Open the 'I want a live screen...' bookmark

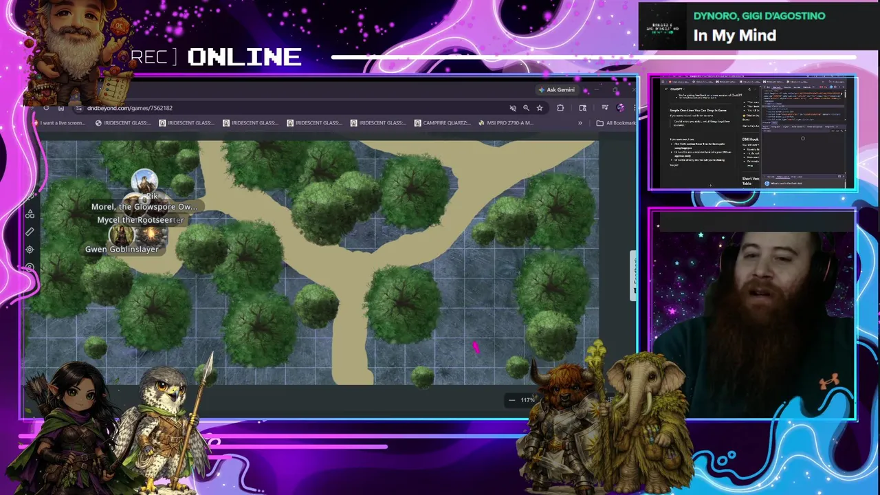tap(60, 123)
